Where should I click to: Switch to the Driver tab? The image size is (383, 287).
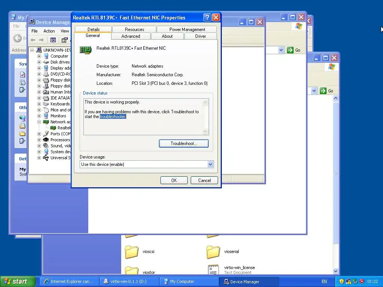[x=200, y=36]
